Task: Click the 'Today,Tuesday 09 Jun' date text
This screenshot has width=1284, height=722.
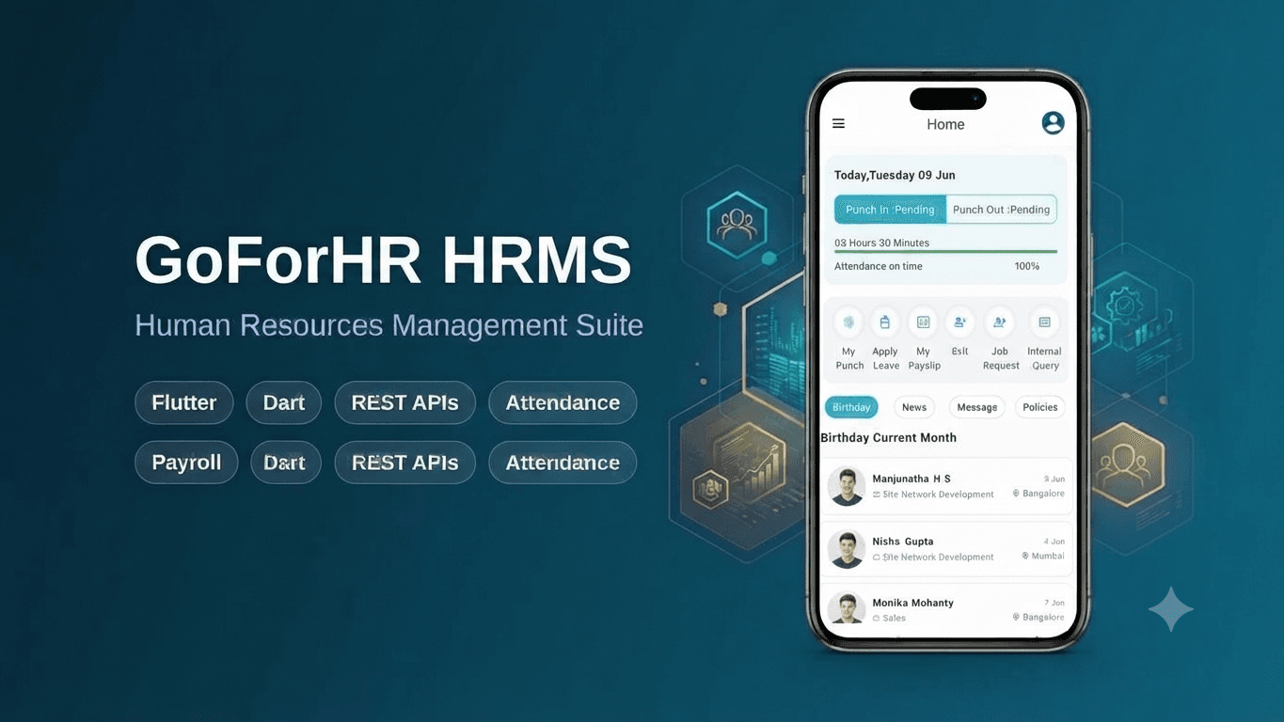Action: click(x=895, y=175)
